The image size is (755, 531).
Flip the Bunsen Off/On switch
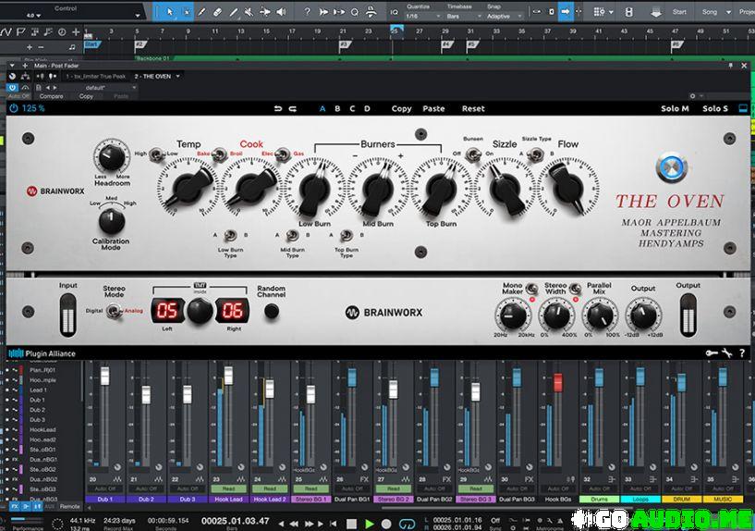point(473,154)
